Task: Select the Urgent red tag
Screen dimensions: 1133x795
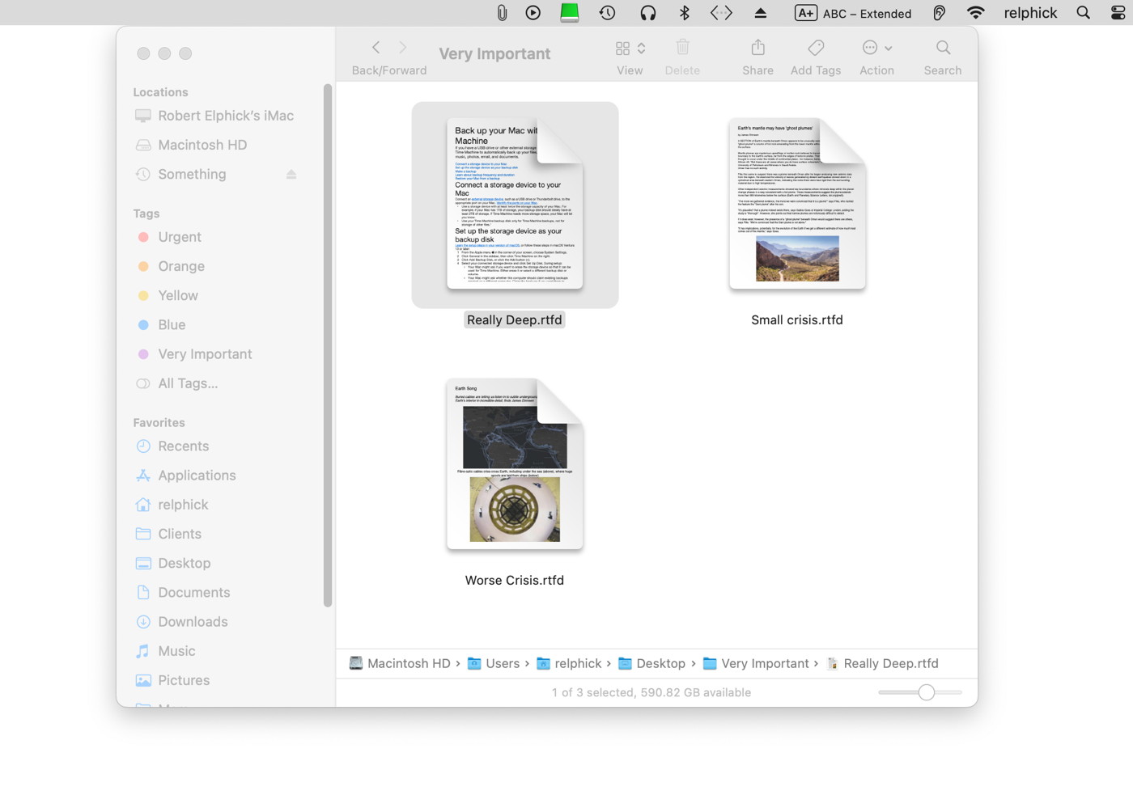Action: pos(179,237)
